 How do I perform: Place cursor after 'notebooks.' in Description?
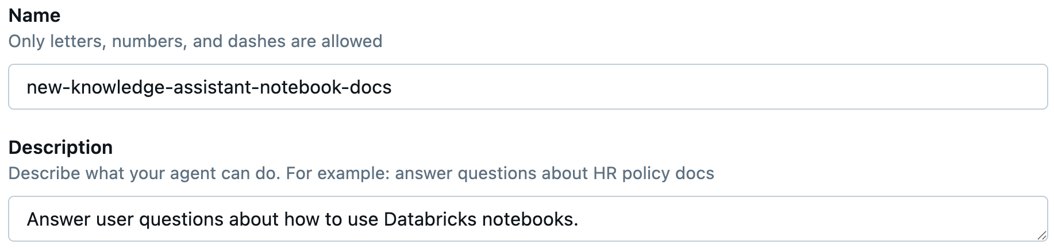[x=579, y=219]
